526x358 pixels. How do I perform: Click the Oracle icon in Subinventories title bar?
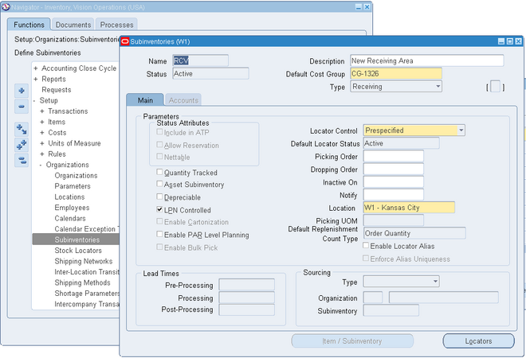pos(125,41)
